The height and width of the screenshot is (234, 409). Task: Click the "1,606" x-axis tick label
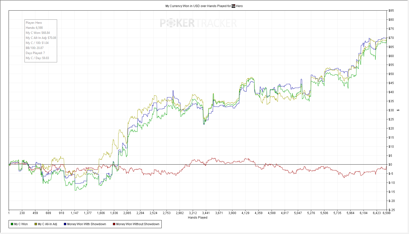pyautogui.click(x=101, y=213)
